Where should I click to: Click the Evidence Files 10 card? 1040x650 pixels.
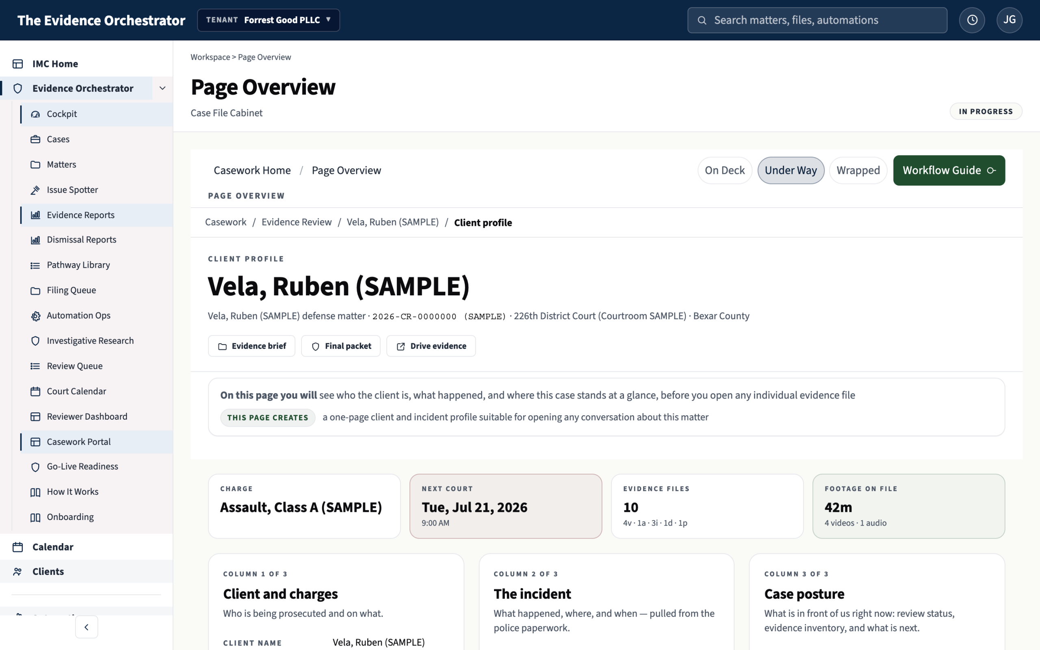point(707,506)
